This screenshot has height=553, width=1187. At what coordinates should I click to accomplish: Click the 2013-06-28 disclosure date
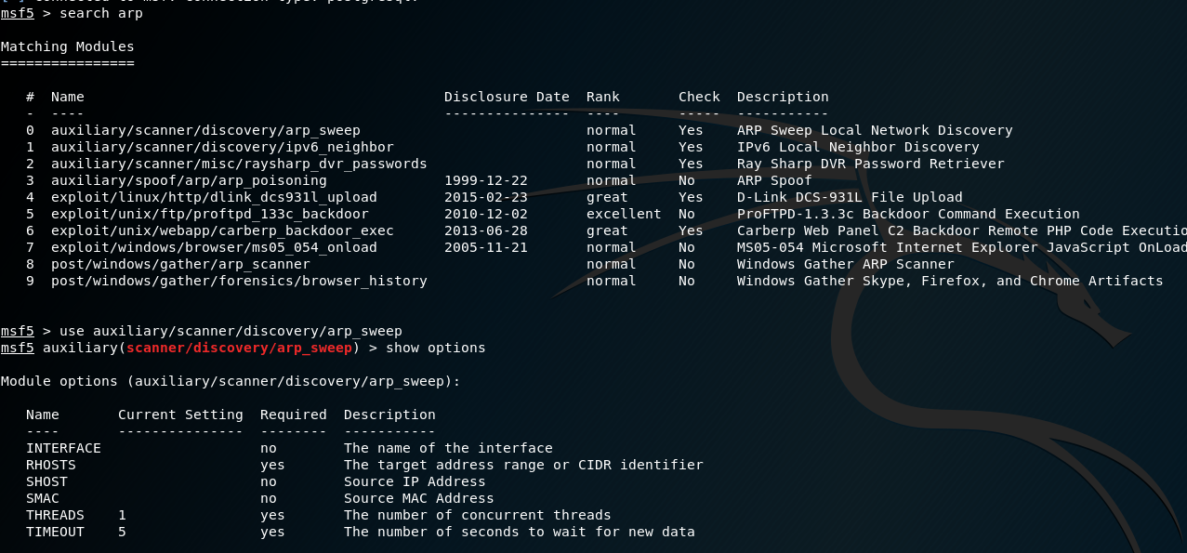point(486,230)
